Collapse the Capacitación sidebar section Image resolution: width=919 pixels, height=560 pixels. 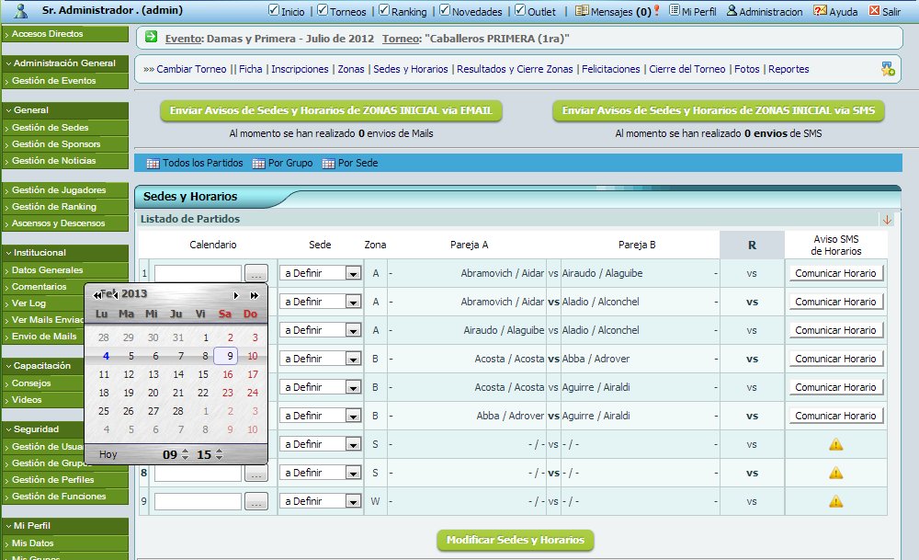8,366
